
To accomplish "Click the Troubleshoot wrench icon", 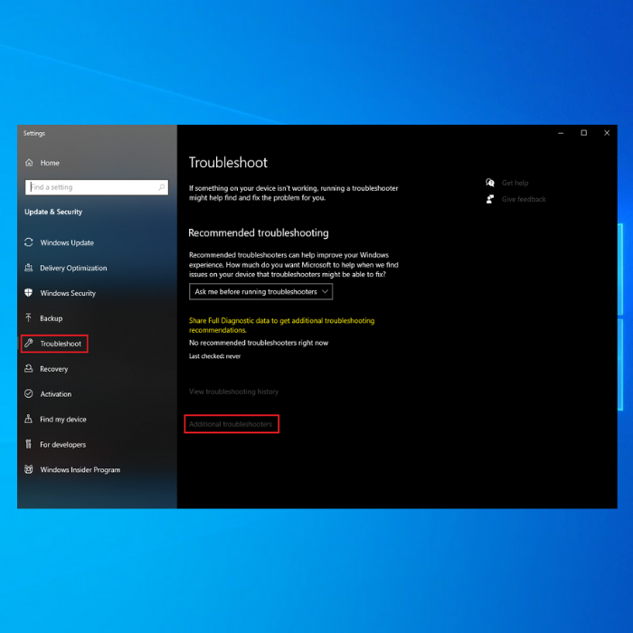I will click(29, 344).
